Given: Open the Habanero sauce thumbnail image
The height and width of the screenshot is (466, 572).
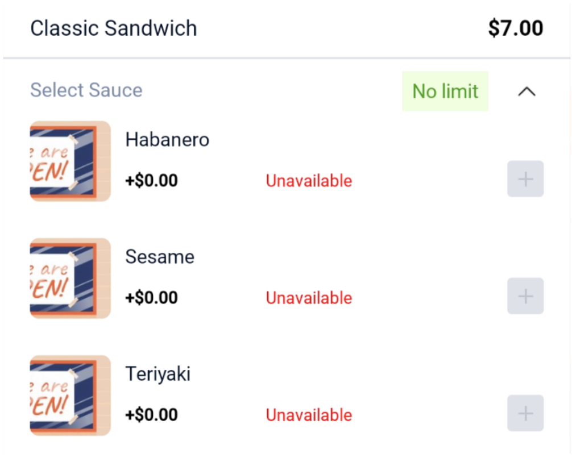Looking at the screenshot, I should click(x=70, y=161).
